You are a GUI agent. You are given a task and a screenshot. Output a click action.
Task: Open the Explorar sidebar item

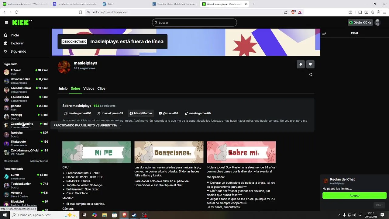(17, 43)
